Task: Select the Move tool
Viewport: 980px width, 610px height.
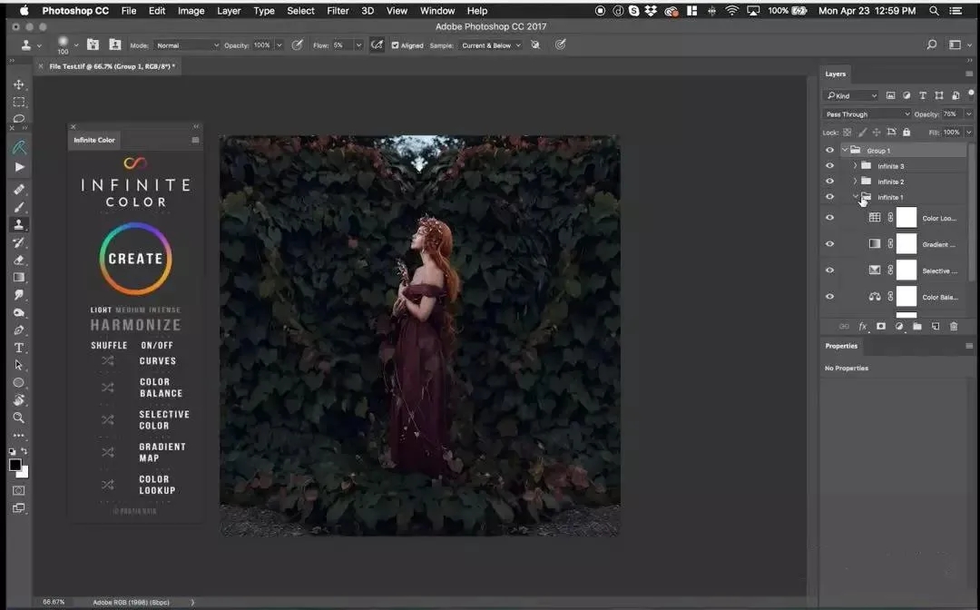Action: click(19, 84)
